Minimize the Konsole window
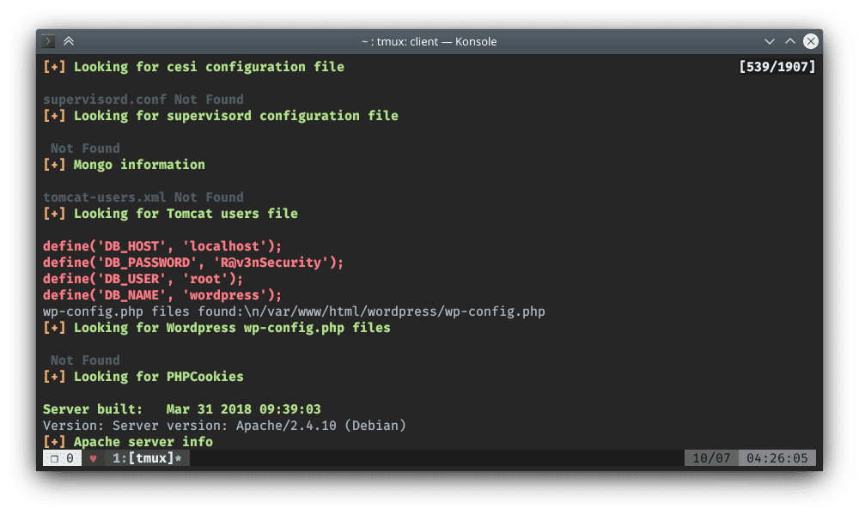 tap(770, 41)
